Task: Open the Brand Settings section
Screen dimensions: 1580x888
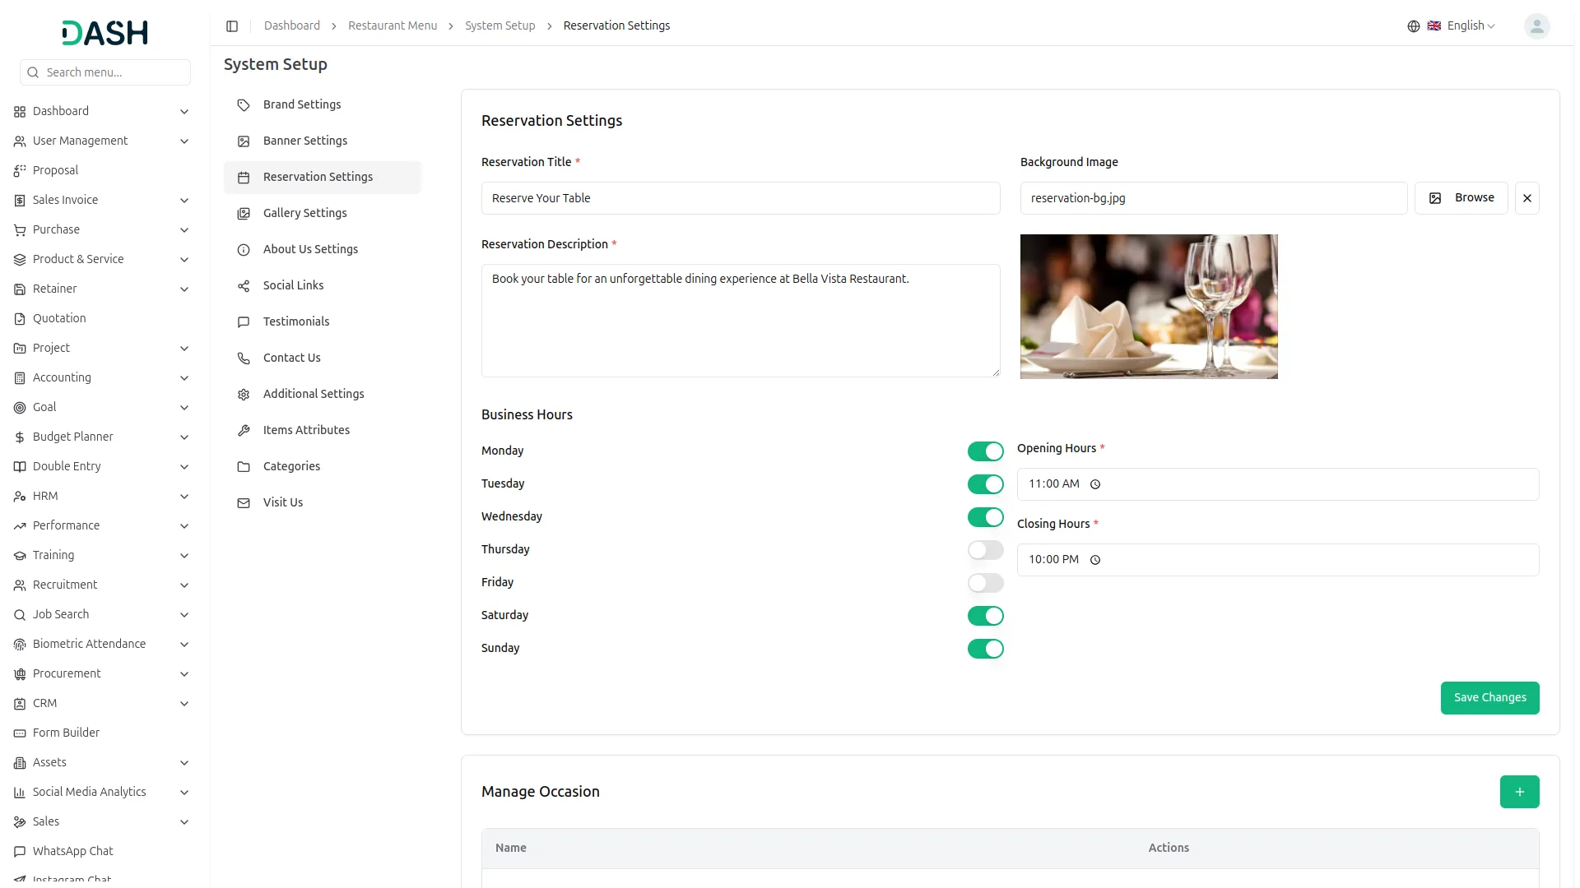Action: pos(301,104)
